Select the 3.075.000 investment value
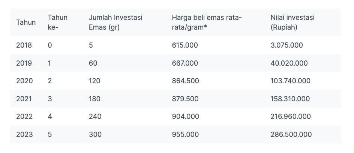354x153 pixels. coord(287,45)
